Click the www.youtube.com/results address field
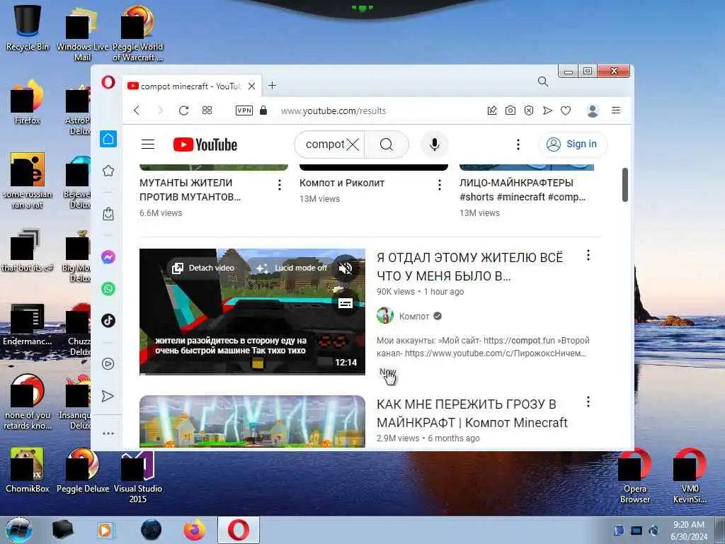The height and width of the screenshot is (544, 725). point(333,111)
